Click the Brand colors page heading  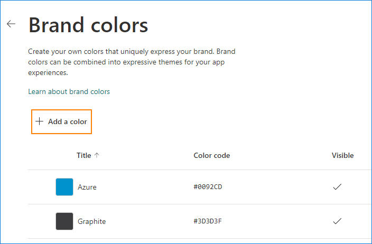tap(88, 25)
